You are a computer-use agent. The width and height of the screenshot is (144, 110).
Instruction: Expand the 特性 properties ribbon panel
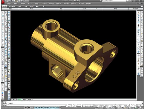(115, 9)
